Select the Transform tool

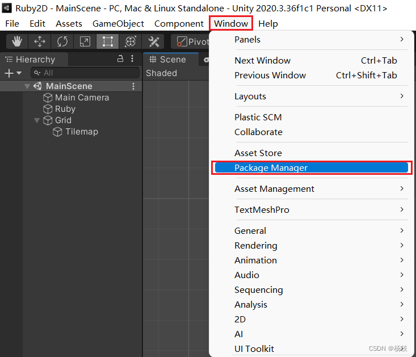point(131,41)
